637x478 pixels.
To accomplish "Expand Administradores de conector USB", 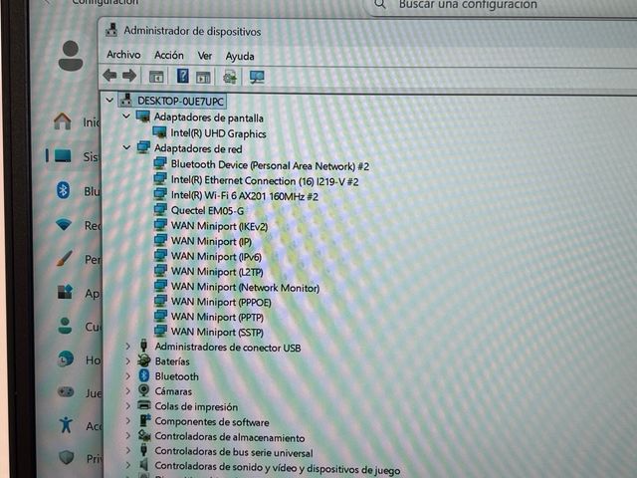I will click(x=128, y=347).
